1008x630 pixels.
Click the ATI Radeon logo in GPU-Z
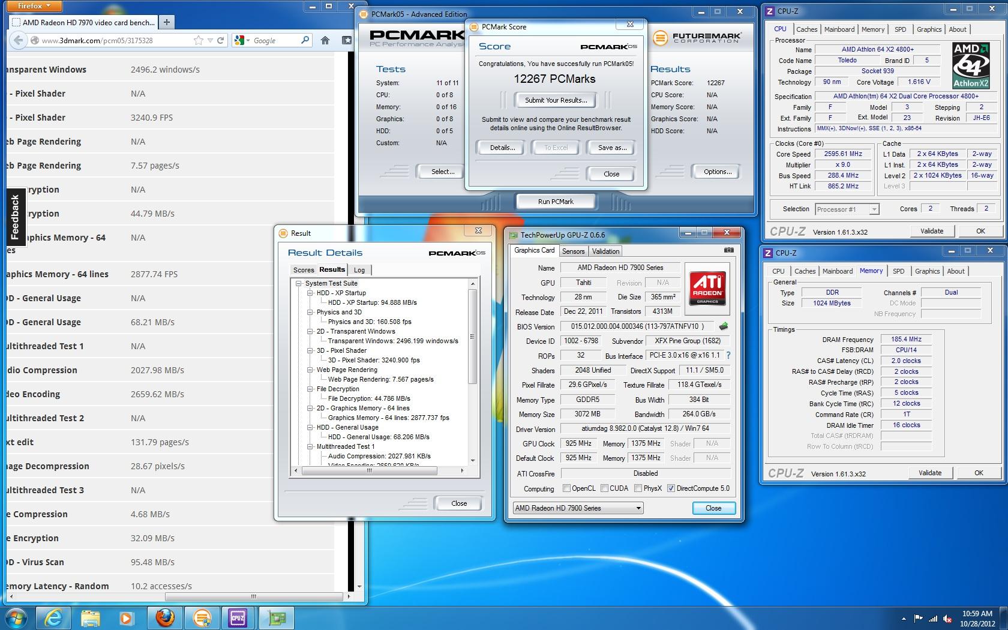(707, 289)
